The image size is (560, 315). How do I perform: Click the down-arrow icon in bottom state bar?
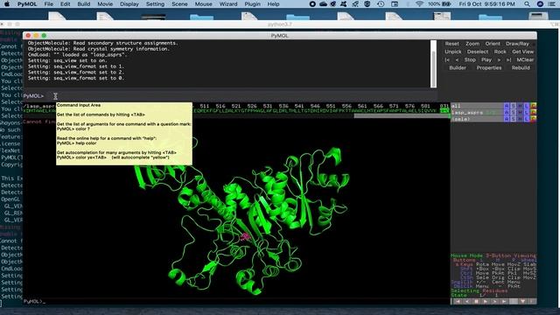(522, 301)
